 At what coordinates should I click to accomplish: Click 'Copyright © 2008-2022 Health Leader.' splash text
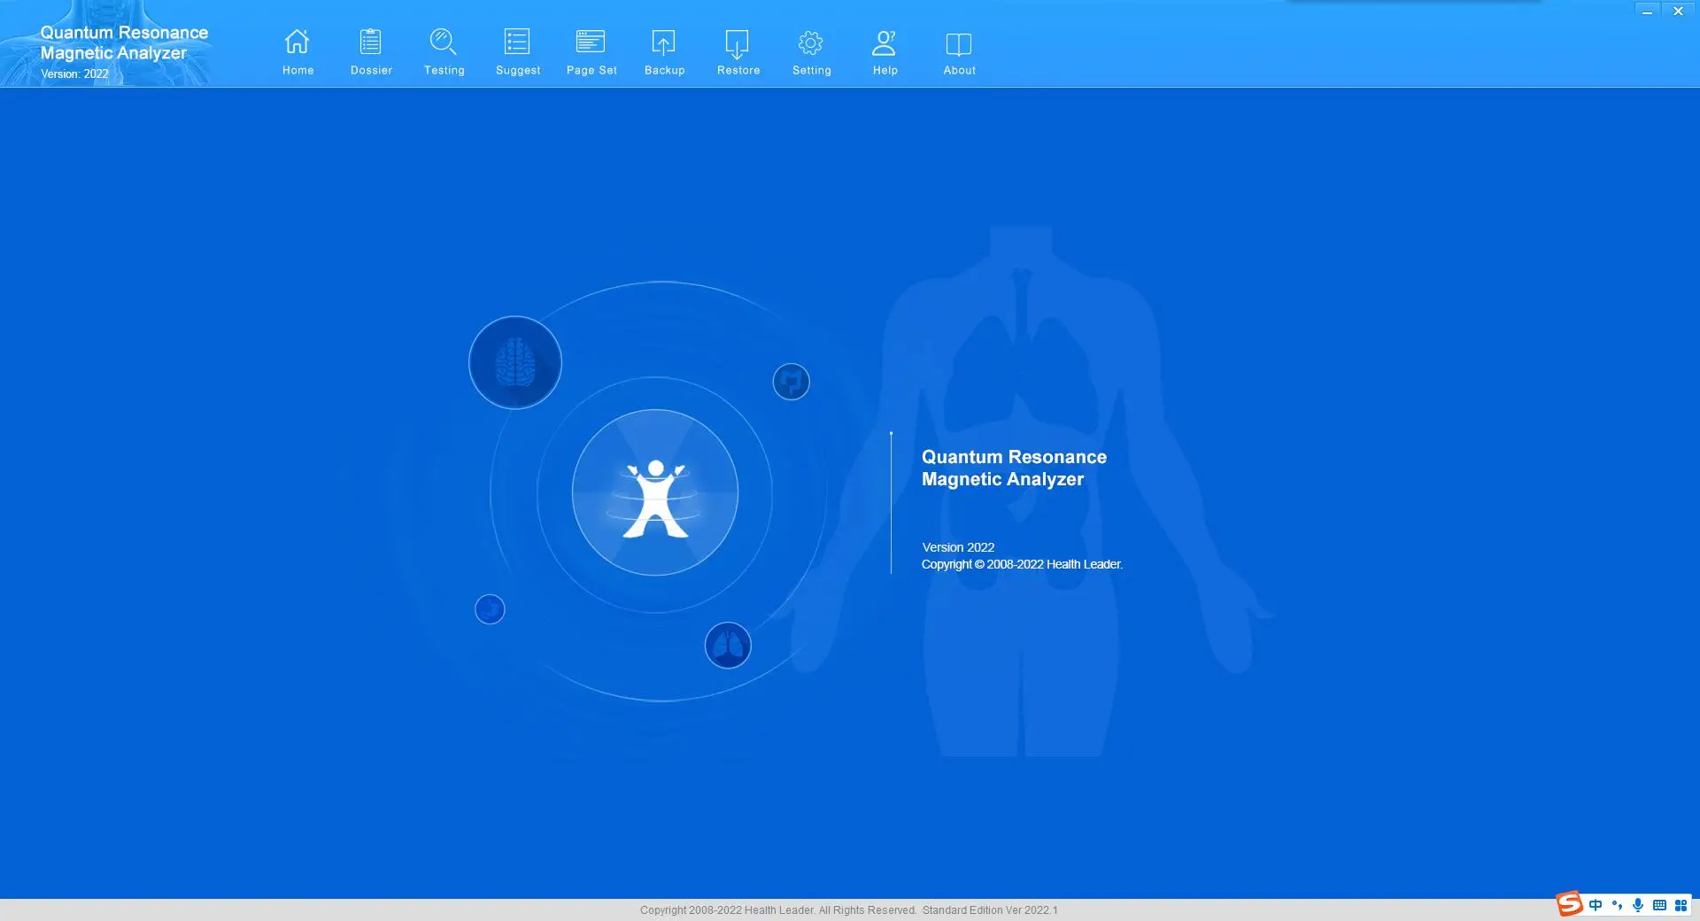pos(1022,564)
